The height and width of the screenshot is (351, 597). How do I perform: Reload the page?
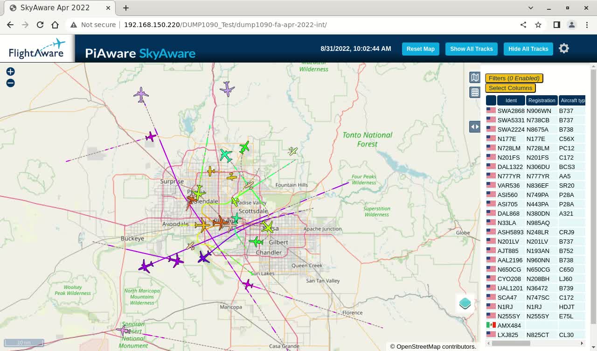point(40,25)
